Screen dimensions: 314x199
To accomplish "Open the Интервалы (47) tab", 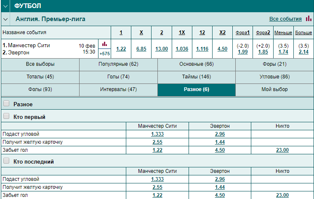I will [x=118, y=89].
